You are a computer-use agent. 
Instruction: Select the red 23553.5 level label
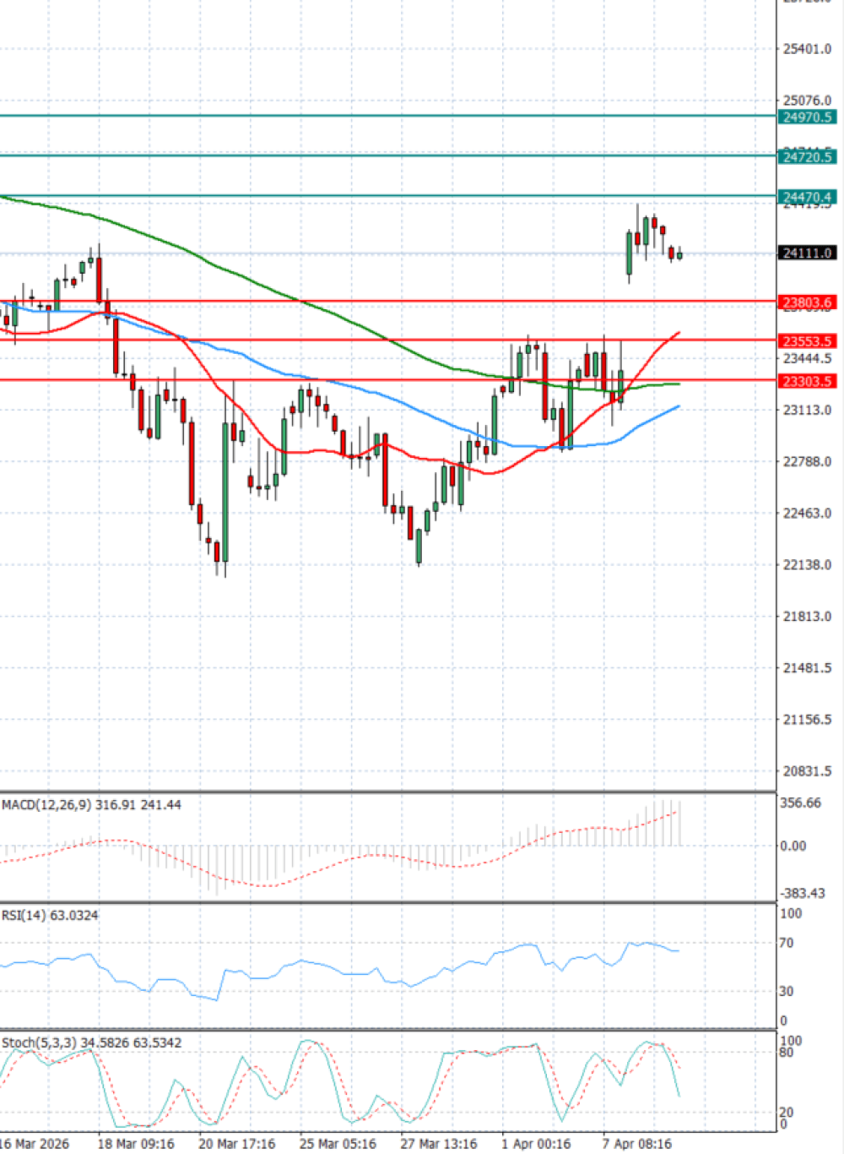click(x=807, y=341)
